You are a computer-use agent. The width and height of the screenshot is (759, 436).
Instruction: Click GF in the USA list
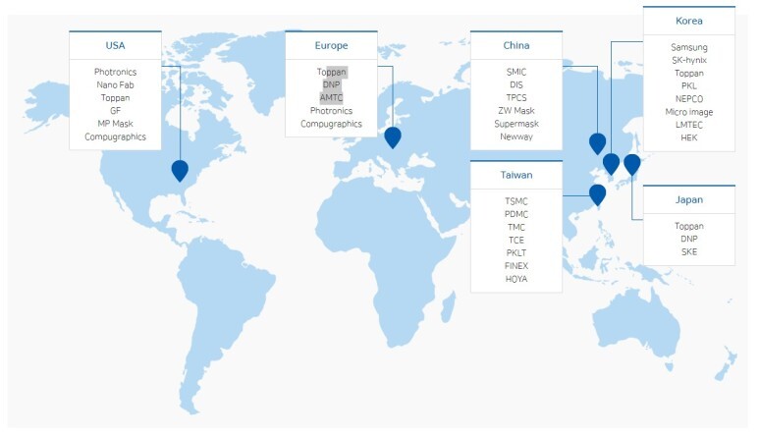pos(115,111)
